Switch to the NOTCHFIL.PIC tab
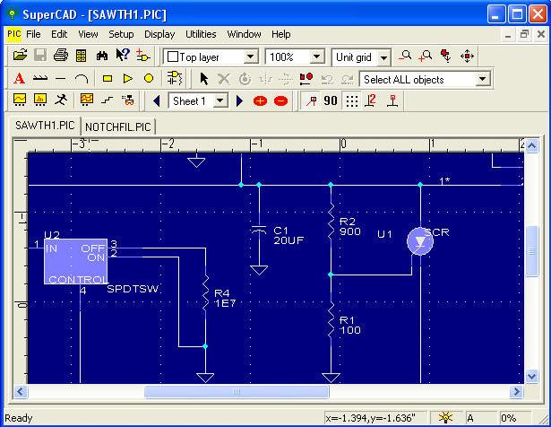 pyautogui.click(x=118, y=126)
